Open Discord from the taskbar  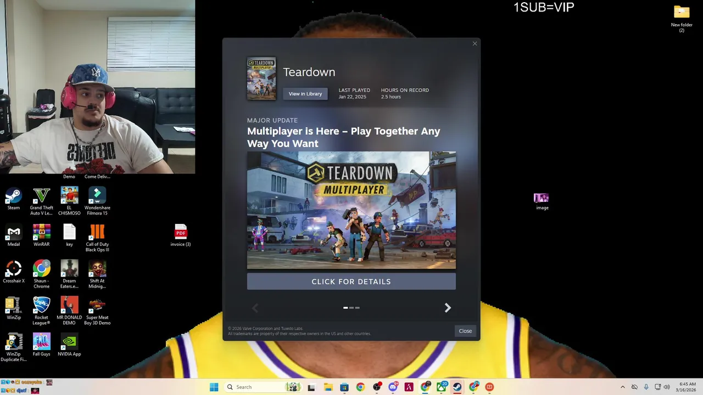click(393, 387)
